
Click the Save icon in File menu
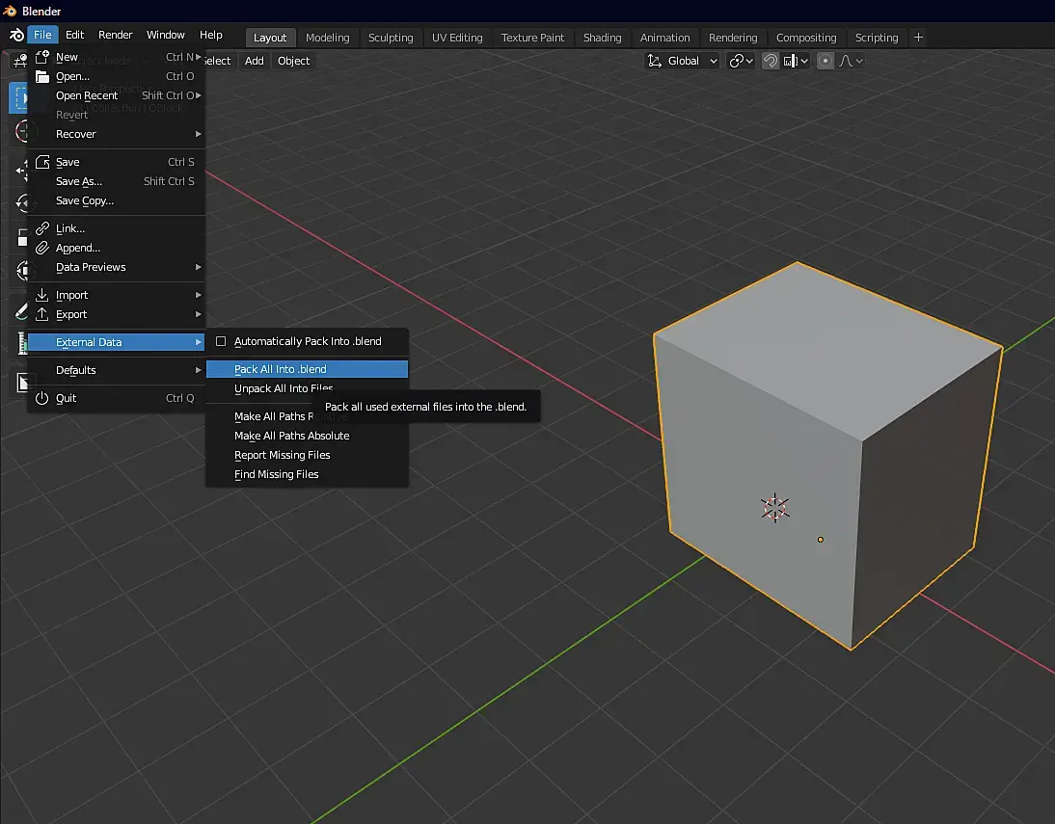click(42, 162)
